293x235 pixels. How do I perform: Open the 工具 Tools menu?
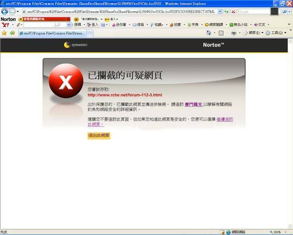coord(276,33)
